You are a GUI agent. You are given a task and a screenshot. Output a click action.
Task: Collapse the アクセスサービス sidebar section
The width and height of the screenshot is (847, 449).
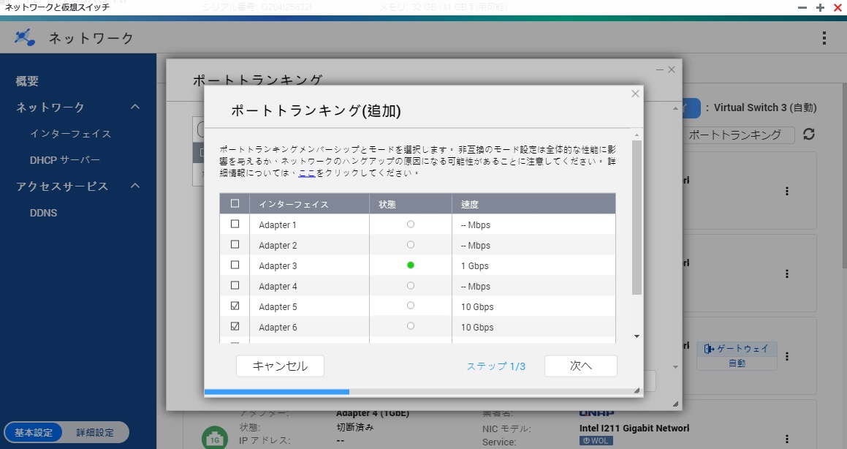tap(135, 186)
